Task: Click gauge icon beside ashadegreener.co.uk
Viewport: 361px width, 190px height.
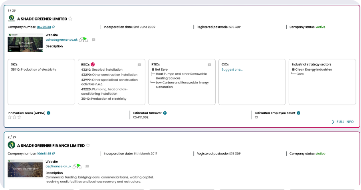Action: click(x=83, y=40)
